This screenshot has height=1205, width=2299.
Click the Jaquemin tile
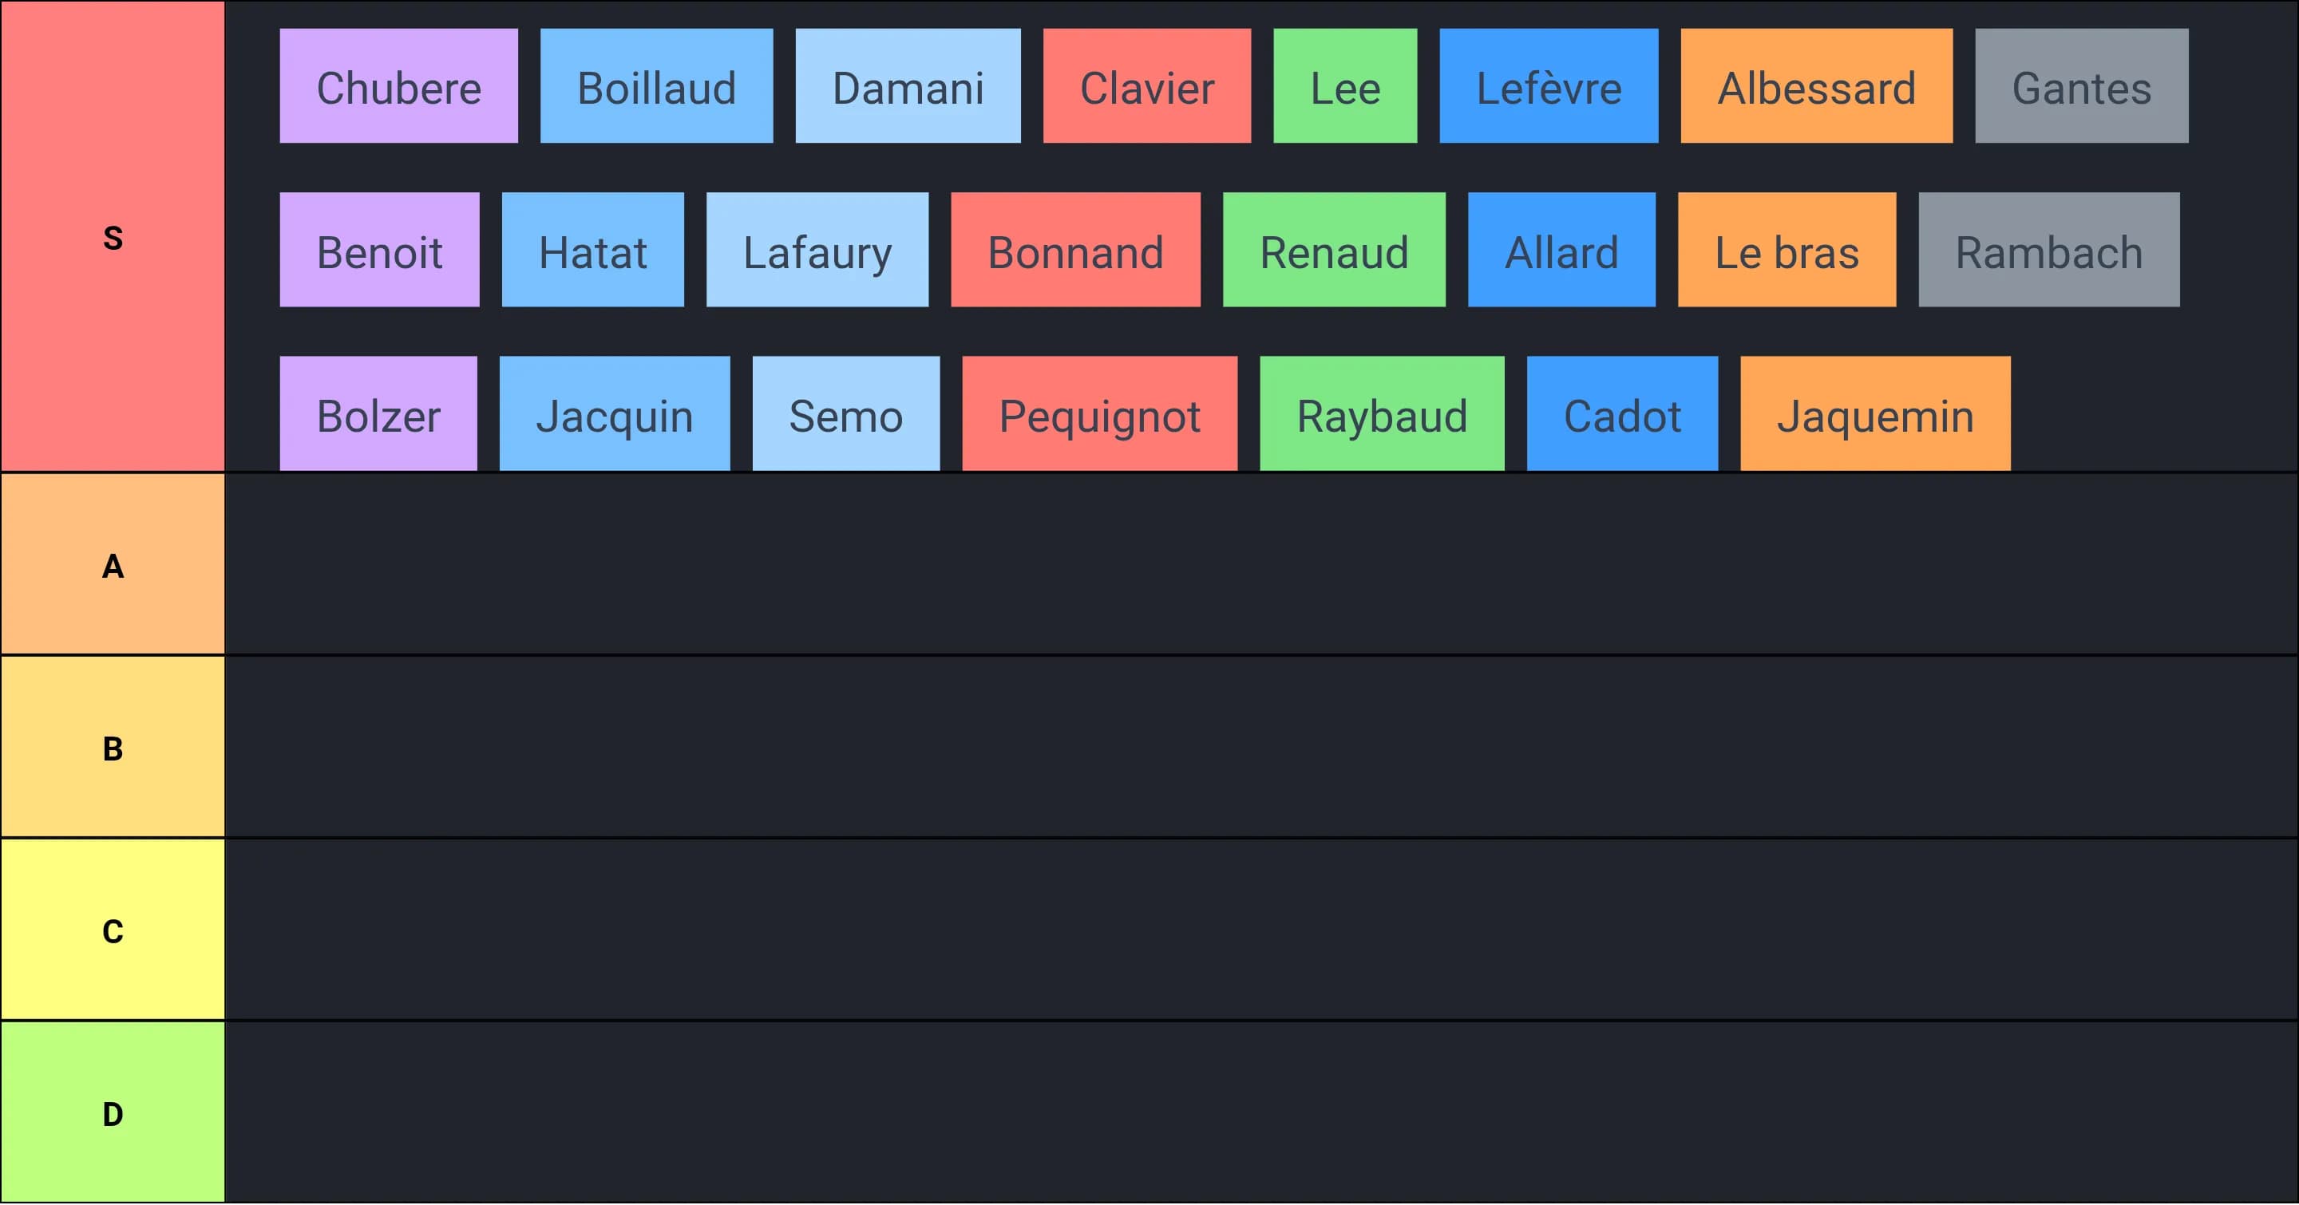(1874, 414)
